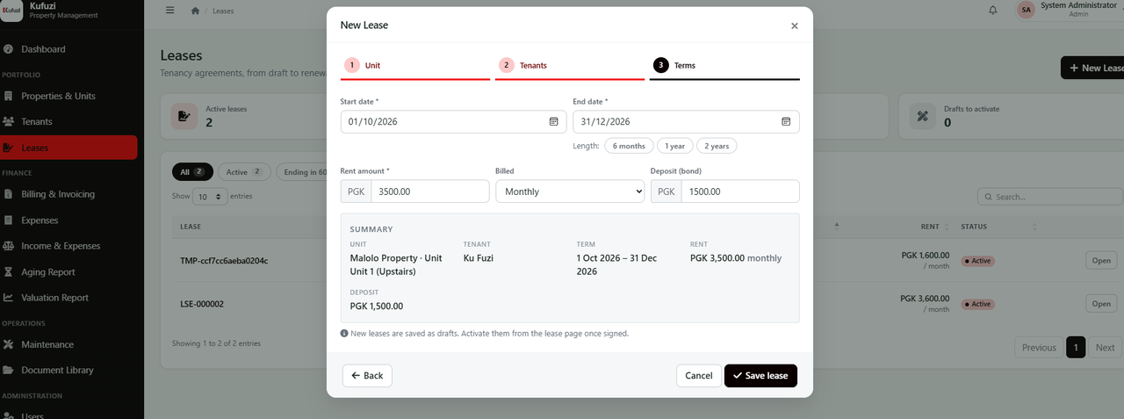
Task: Click the home breadcrumb icon
Action: (x=195, y=11)
